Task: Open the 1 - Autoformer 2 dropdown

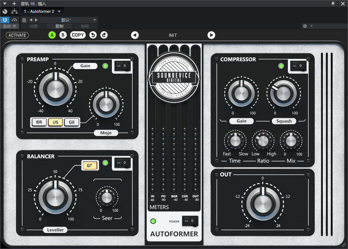Action: point(42,11)
